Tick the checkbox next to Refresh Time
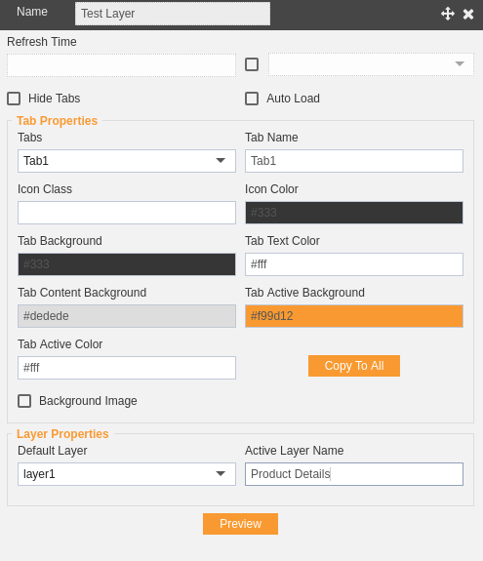 point(252,64)
